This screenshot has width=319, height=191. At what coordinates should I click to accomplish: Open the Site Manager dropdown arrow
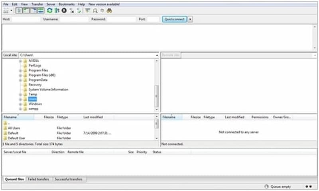pos(12,10)
